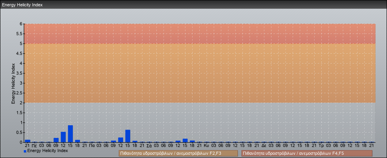The height and width of the screenshot is (158, 387).
Task: Click the y-axis value 1
Action: (21, 122)
